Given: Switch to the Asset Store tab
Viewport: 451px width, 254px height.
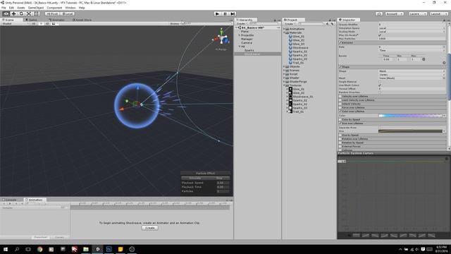Looking at the screenshot, I should point(82,20).
